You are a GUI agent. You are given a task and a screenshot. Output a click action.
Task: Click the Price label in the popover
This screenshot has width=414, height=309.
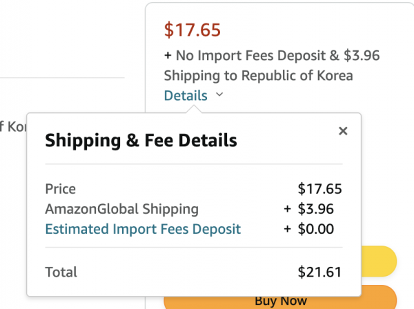point(61,189)
